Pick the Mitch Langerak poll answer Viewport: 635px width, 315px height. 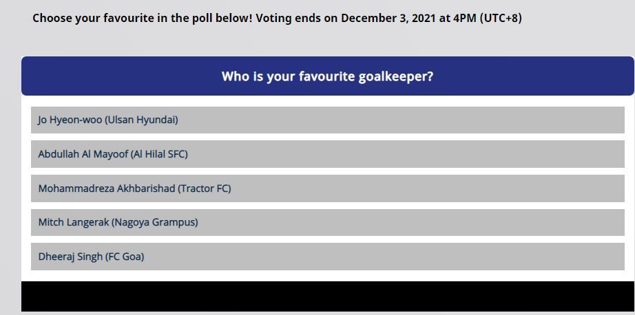327,222
